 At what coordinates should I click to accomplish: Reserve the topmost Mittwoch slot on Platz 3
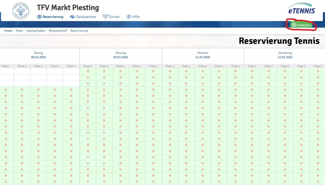tap(203, 71)
